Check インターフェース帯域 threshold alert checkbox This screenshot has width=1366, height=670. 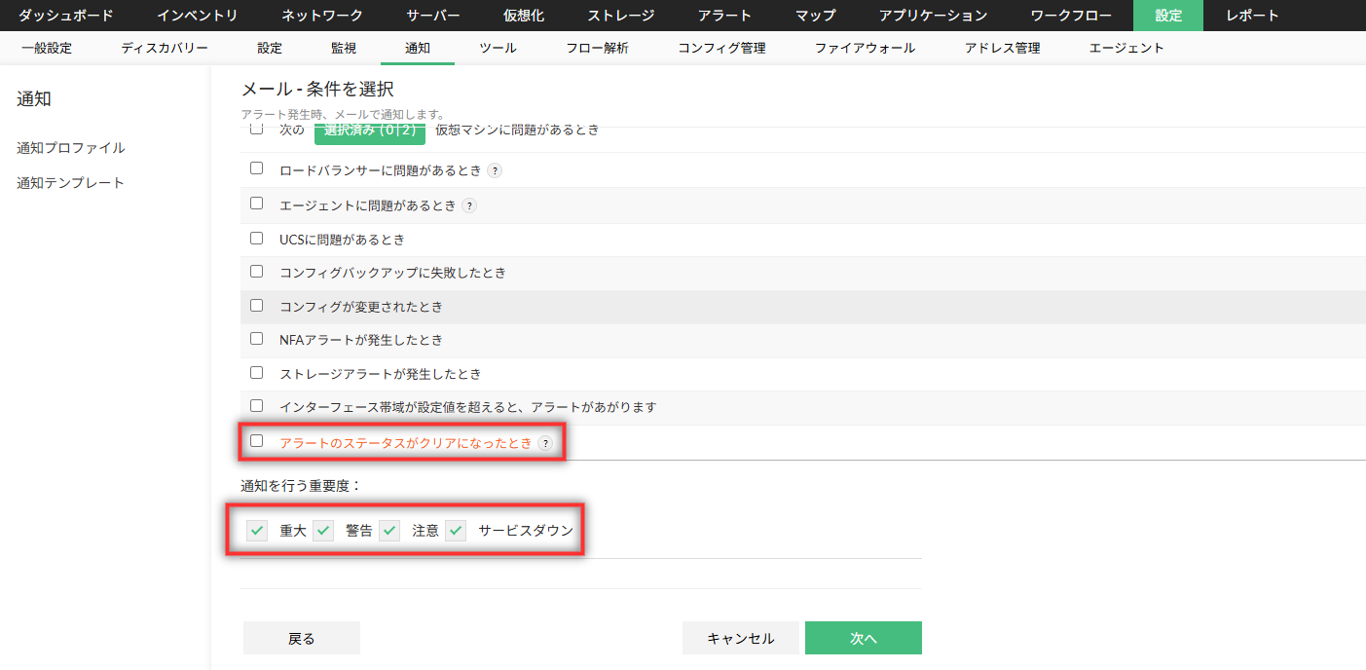click(x=257, y=405)
